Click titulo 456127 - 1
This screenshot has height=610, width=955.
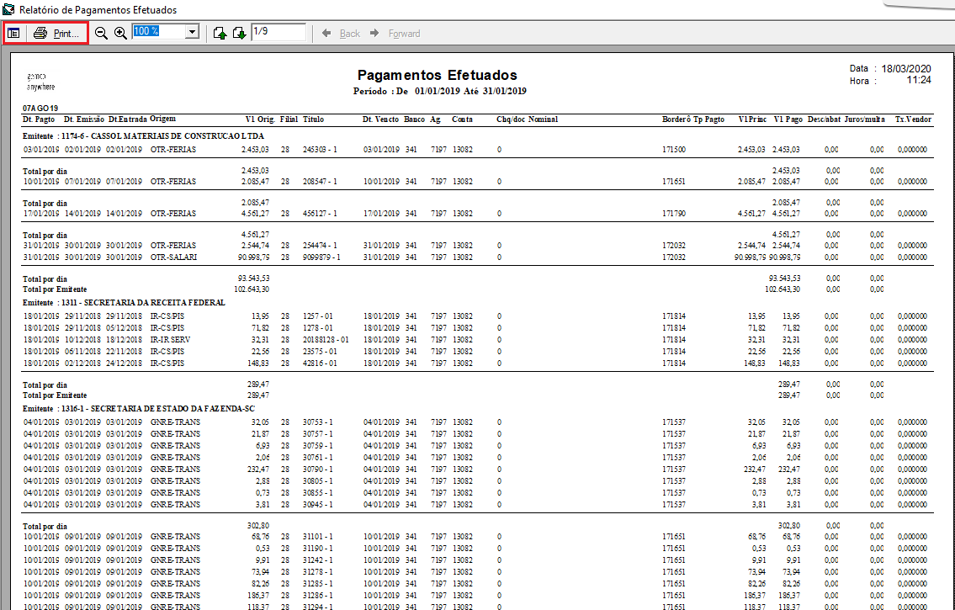click(x=320, y=214)
